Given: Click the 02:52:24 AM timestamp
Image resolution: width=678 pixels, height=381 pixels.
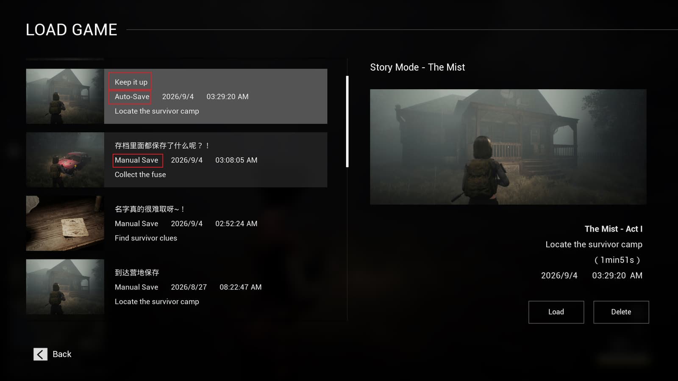Looking at the screenshot, I should point(236,224).
